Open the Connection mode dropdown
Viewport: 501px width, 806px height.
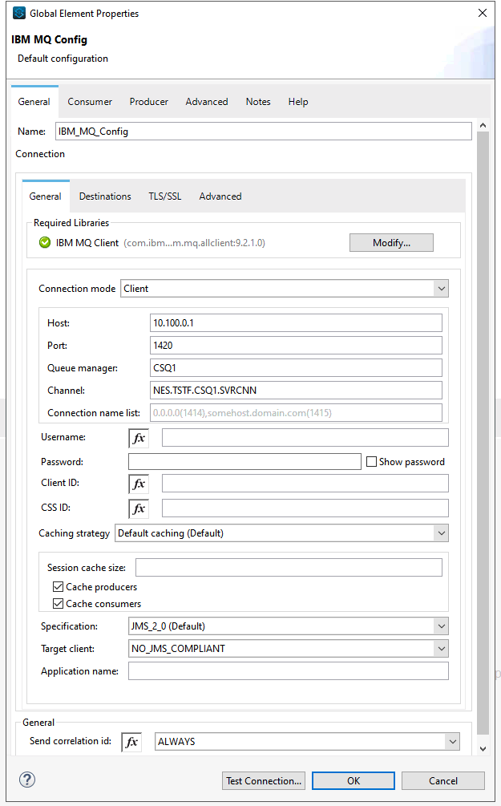tap(284, 289)
